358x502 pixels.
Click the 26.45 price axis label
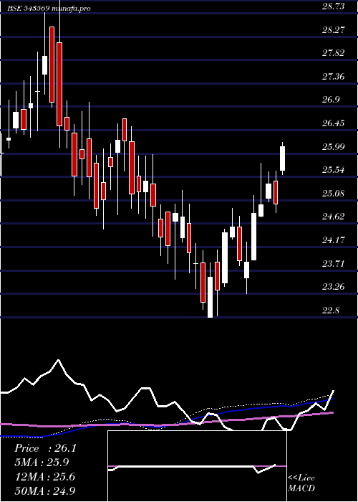333,123
